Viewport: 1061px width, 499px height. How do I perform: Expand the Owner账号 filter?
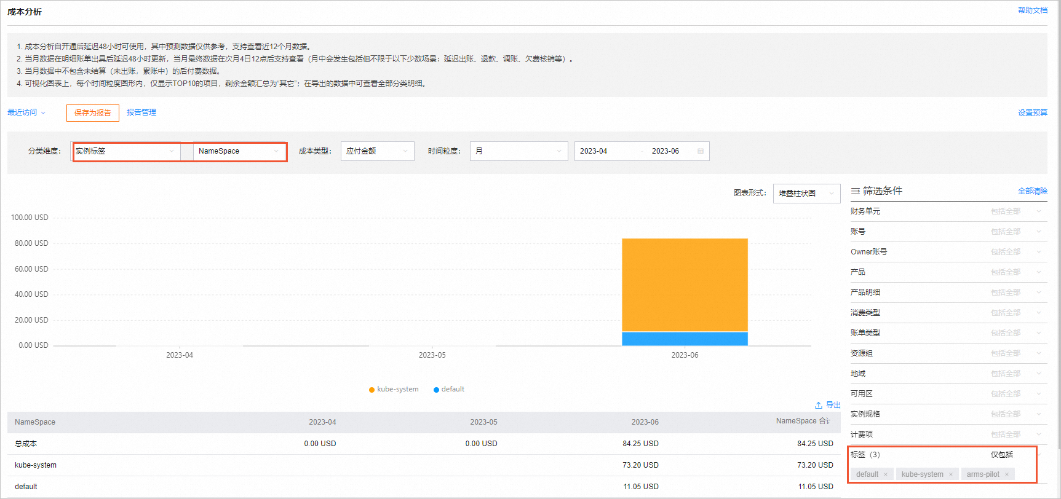point(948,252)
